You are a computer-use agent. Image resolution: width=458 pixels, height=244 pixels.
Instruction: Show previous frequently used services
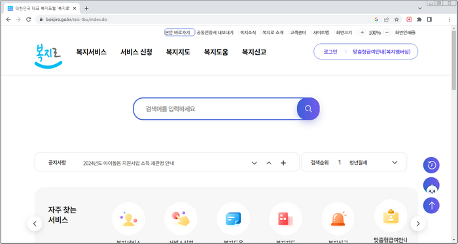click(35, 224)
